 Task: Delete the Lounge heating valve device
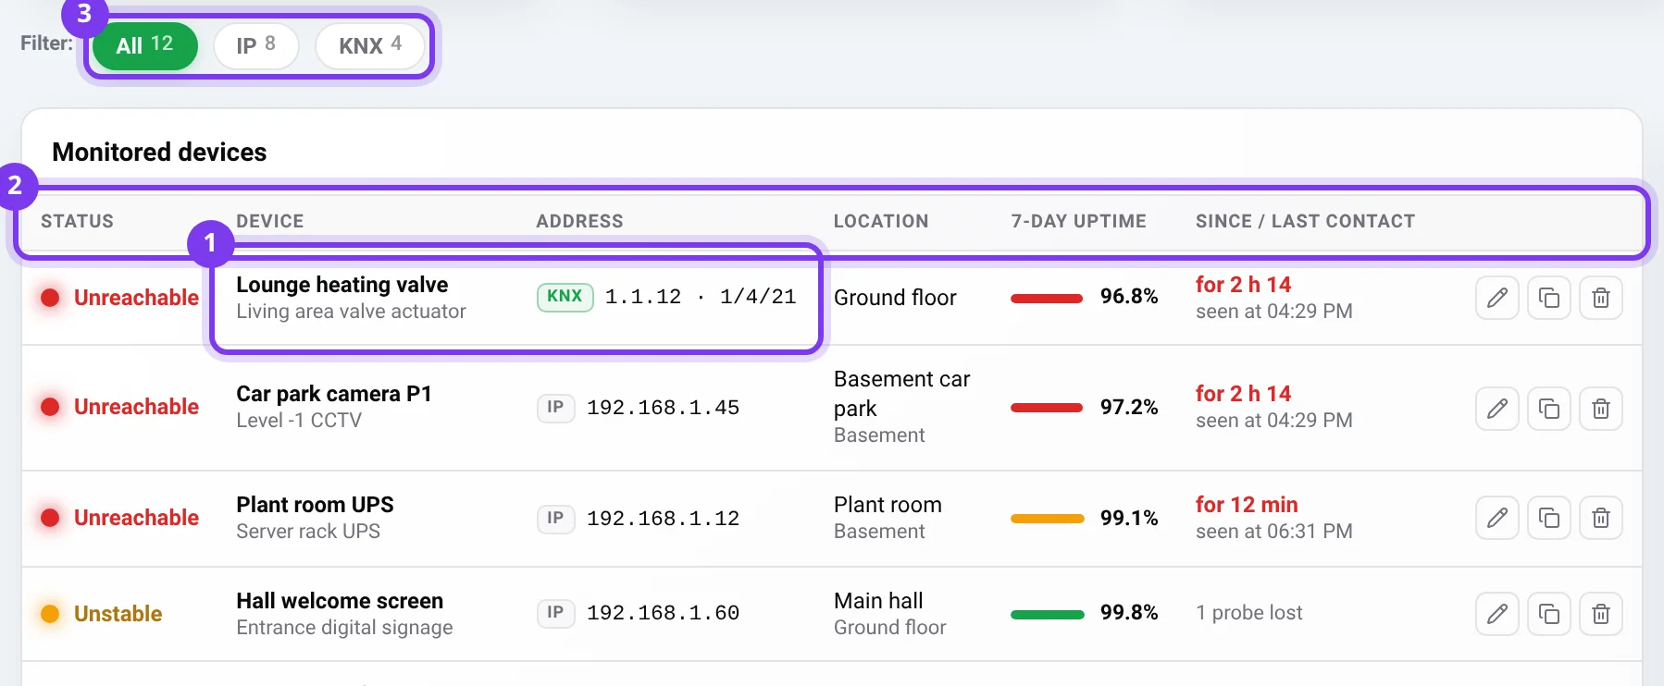point(1601,298)
